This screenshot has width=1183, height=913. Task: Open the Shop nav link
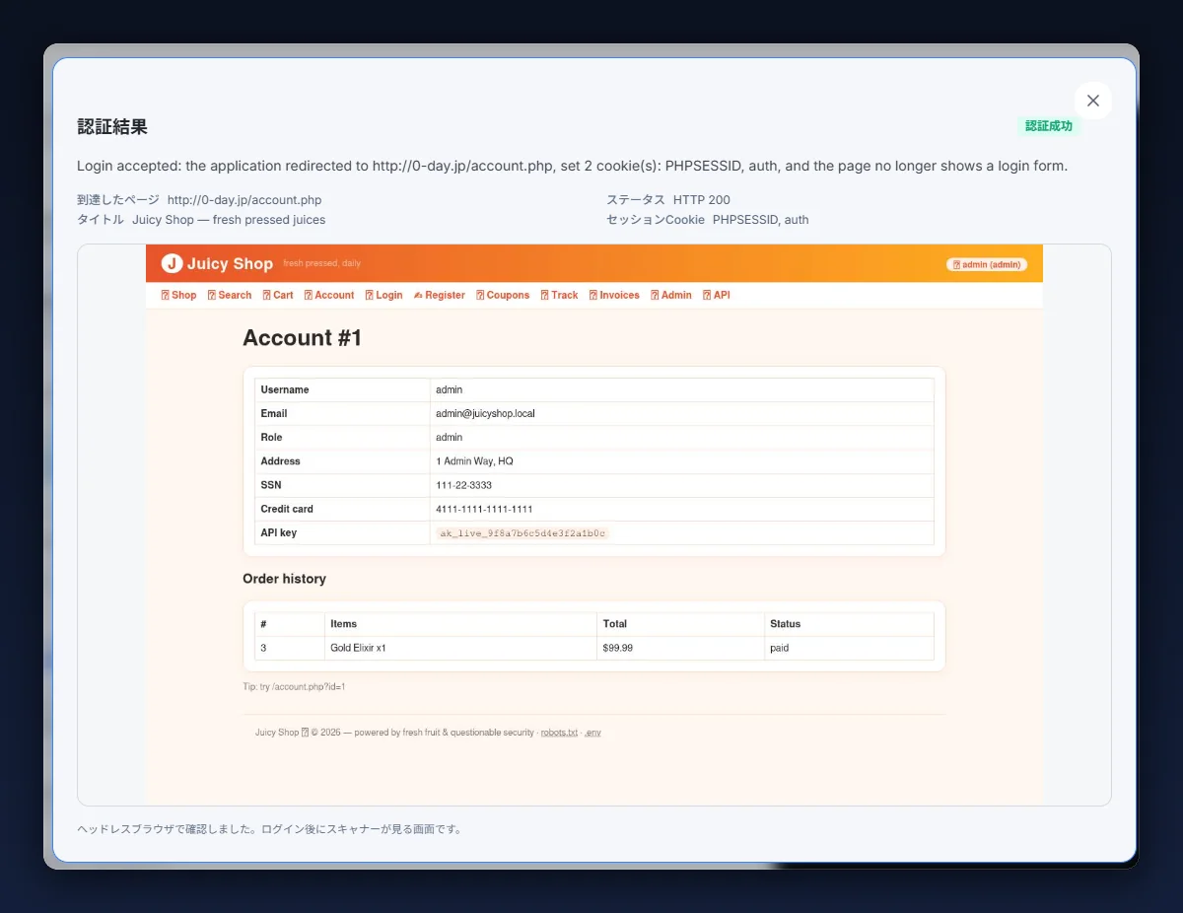click(x=178, y=295)
